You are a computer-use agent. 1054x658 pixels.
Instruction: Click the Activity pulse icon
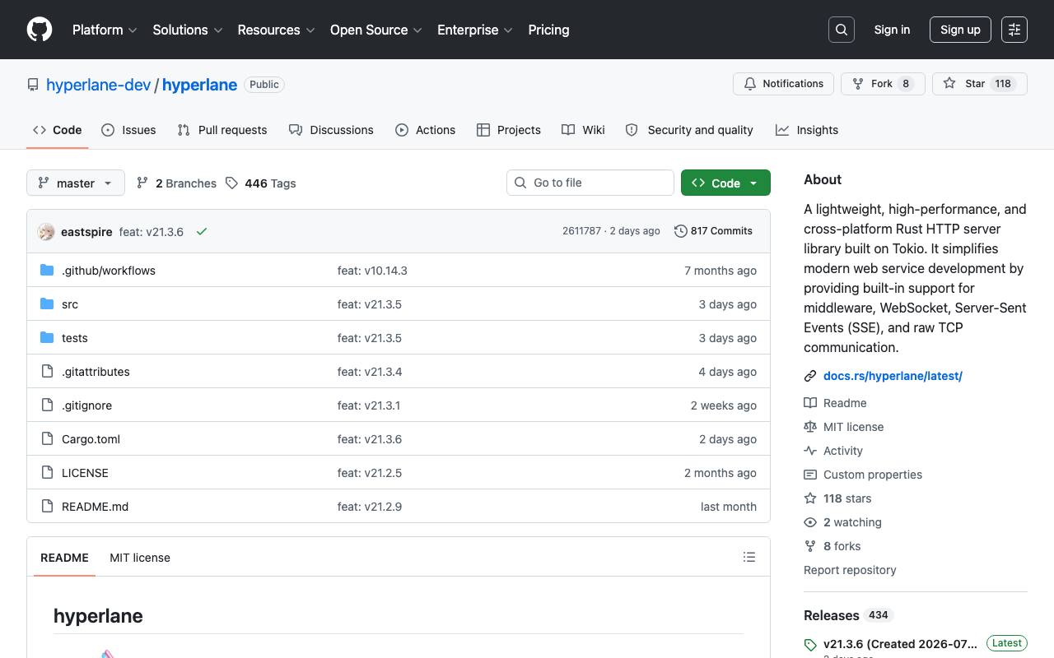pyautogui.click(x=810, y=451)
